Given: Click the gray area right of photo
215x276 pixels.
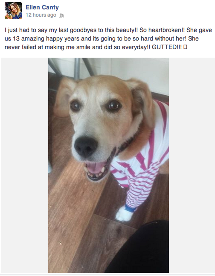Looking at the screenshot, I should (192, 165).
